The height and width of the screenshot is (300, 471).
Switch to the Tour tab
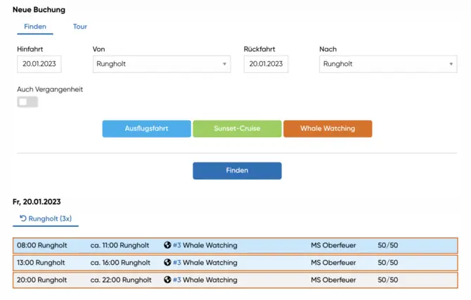80,27
